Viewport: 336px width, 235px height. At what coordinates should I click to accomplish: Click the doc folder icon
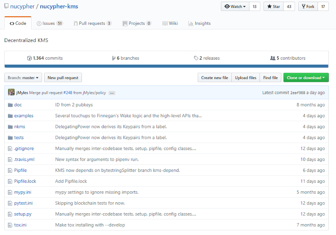click(x=10, y=105)
